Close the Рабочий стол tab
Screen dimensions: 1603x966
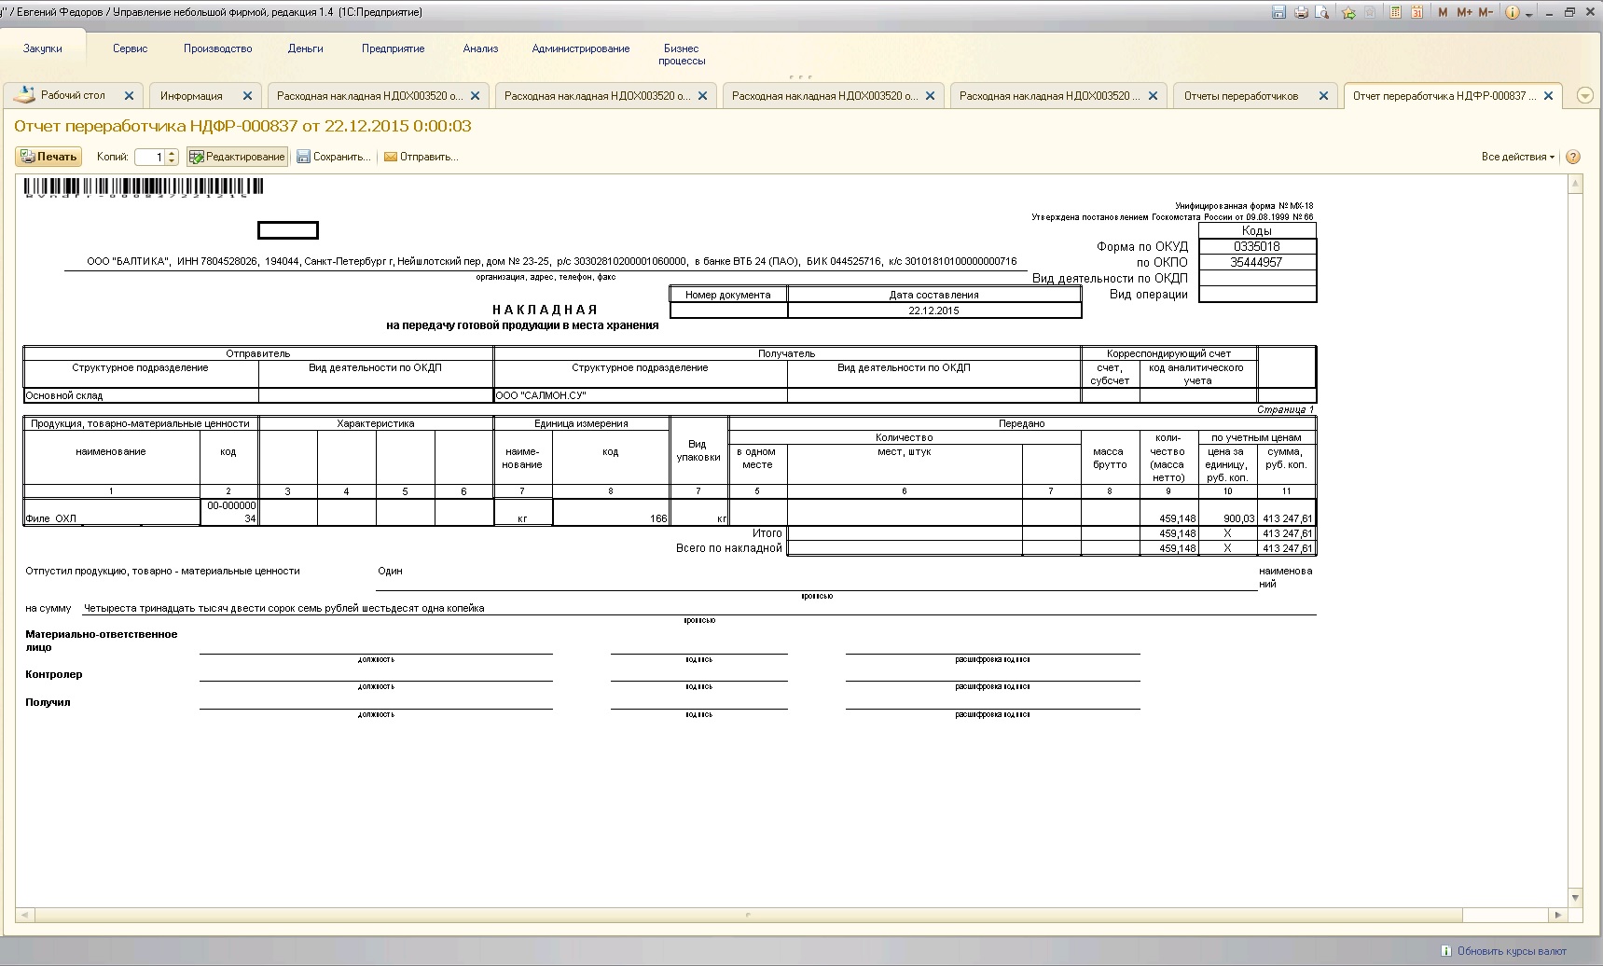tap(130, 95)
